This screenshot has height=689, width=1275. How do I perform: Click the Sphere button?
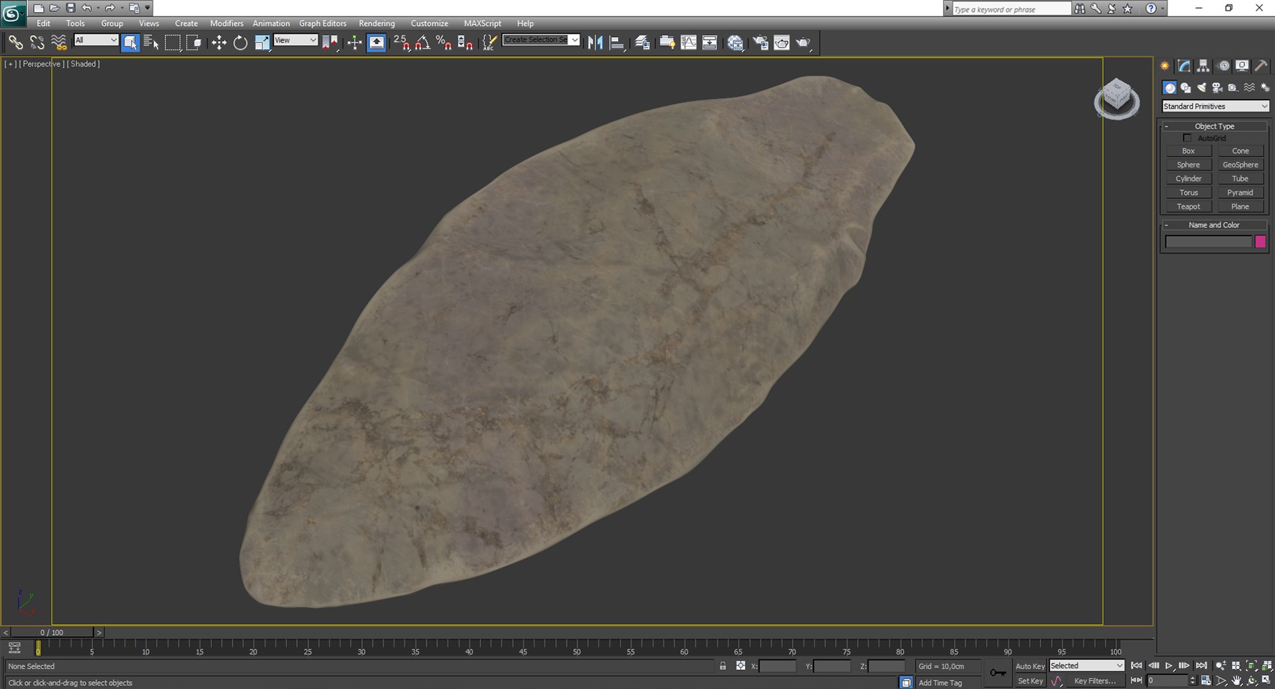[1189, 165]
